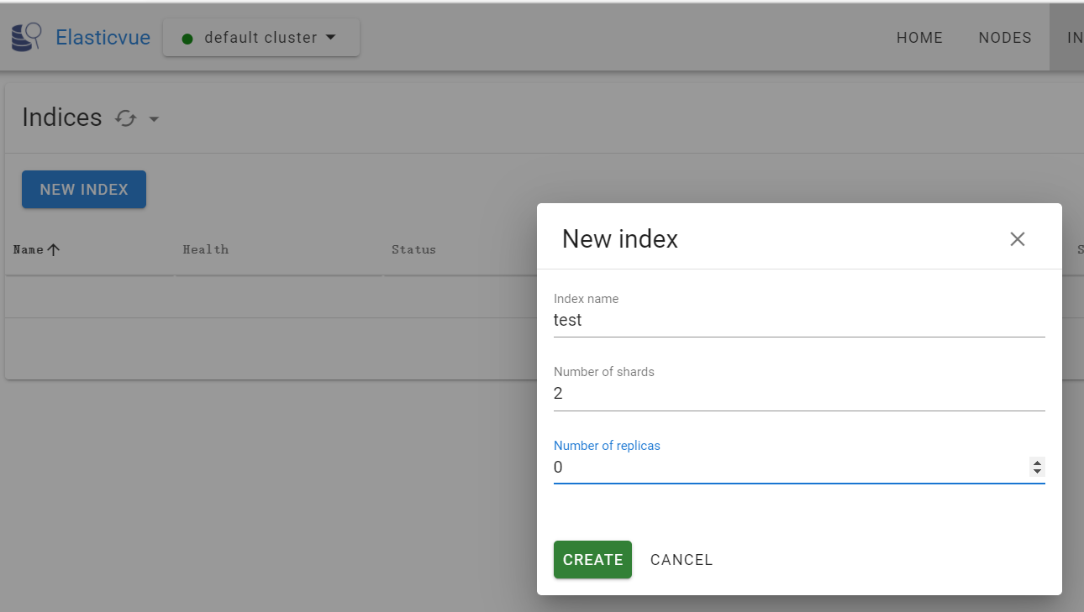The image size is (1084, 612).
Task: Open the default cluster selector dropdown
Action: 261,38
